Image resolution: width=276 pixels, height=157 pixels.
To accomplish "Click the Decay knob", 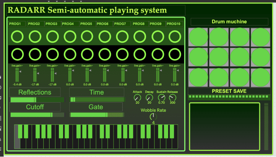I will click(x=149, y=98).
